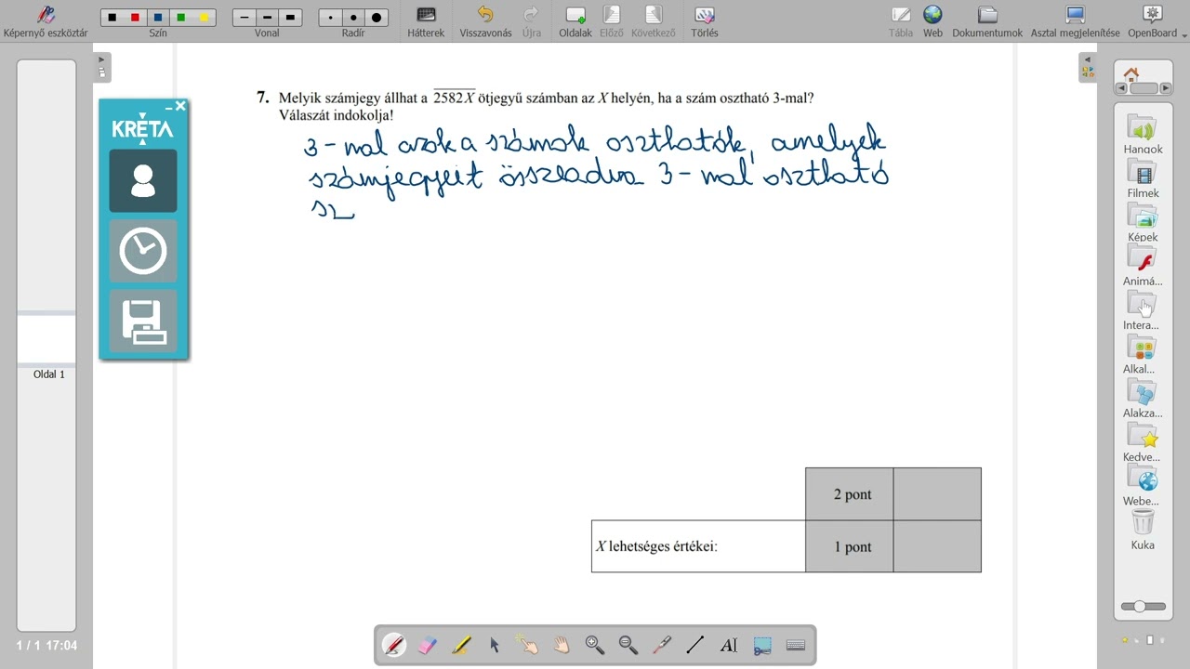Open Kedvencek favorites folder

1143,441
